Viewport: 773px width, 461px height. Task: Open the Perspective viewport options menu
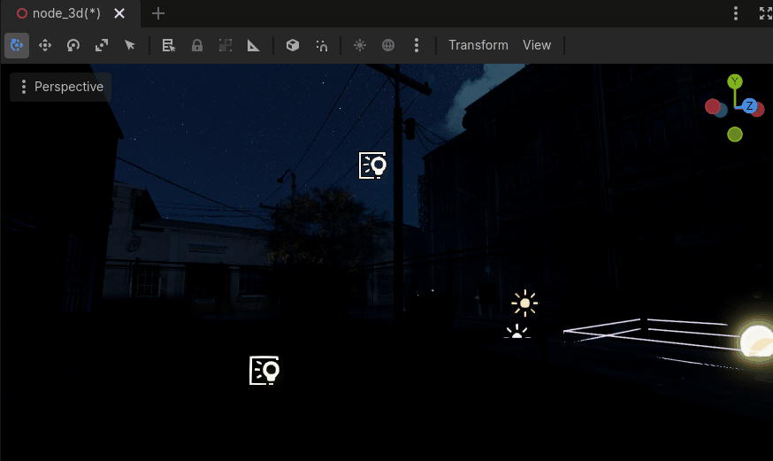tap(60, 87)
